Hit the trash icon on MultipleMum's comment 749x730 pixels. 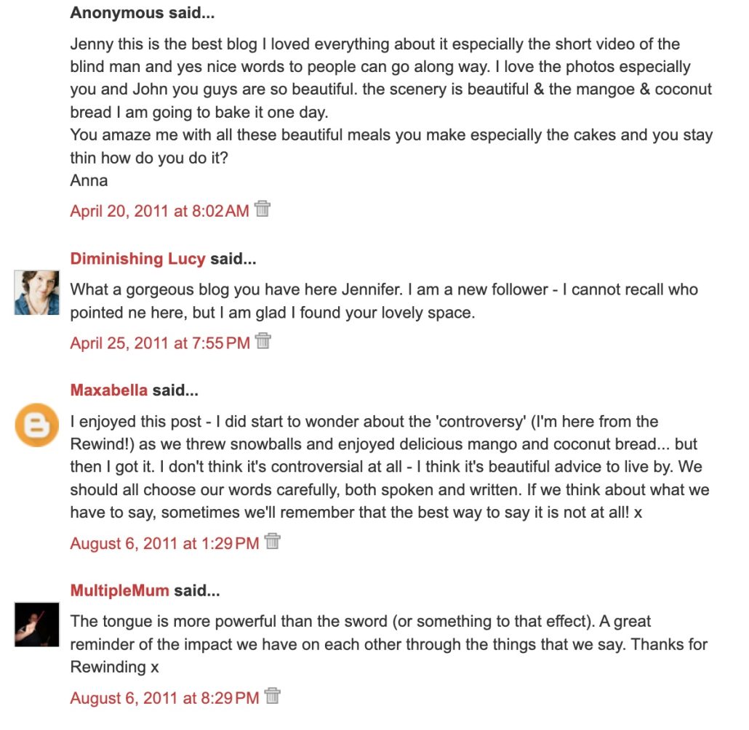click(x=273, y=697)
